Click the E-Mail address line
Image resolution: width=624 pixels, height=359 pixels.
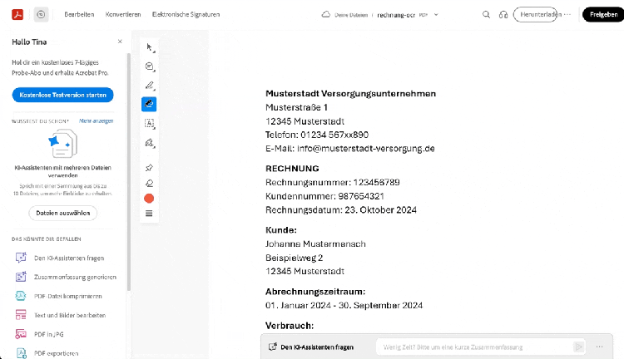[x=349, y=149]
